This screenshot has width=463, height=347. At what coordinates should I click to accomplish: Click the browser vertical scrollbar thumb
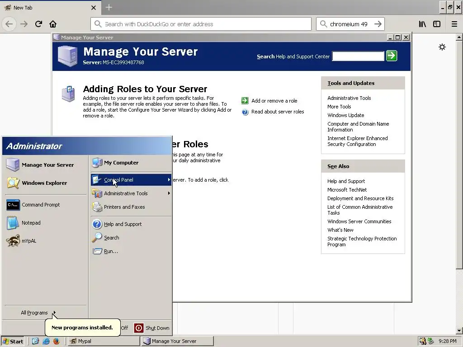tap(459, 155)
